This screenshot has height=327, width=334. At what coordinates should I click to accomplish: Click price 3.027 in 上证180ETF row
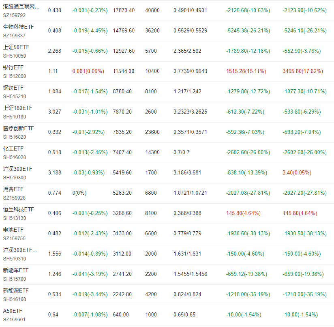(55, 112)
